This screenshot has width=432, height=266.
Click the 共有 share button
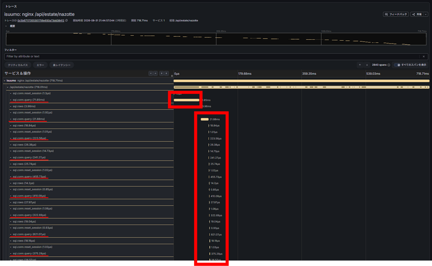pyautogui.click(x=417, y=14)
